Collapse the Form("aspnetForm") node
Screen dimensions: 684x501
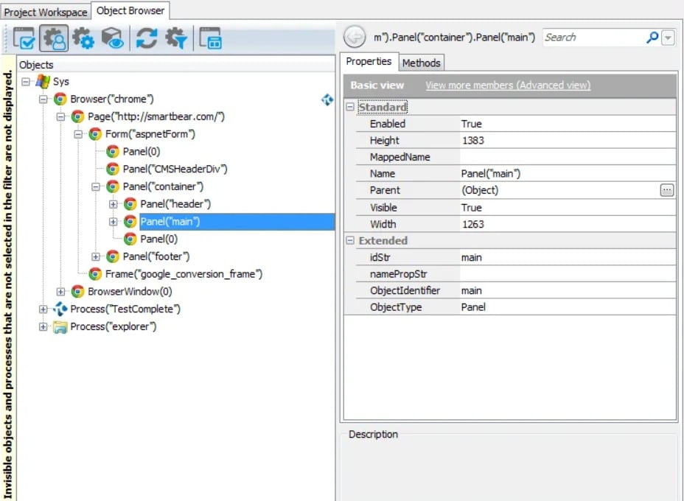78,134
